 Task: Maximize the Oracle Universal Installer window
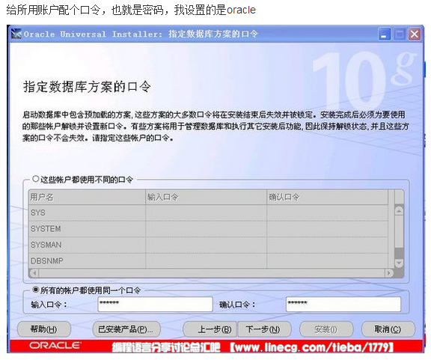click(x=400, y=34)
